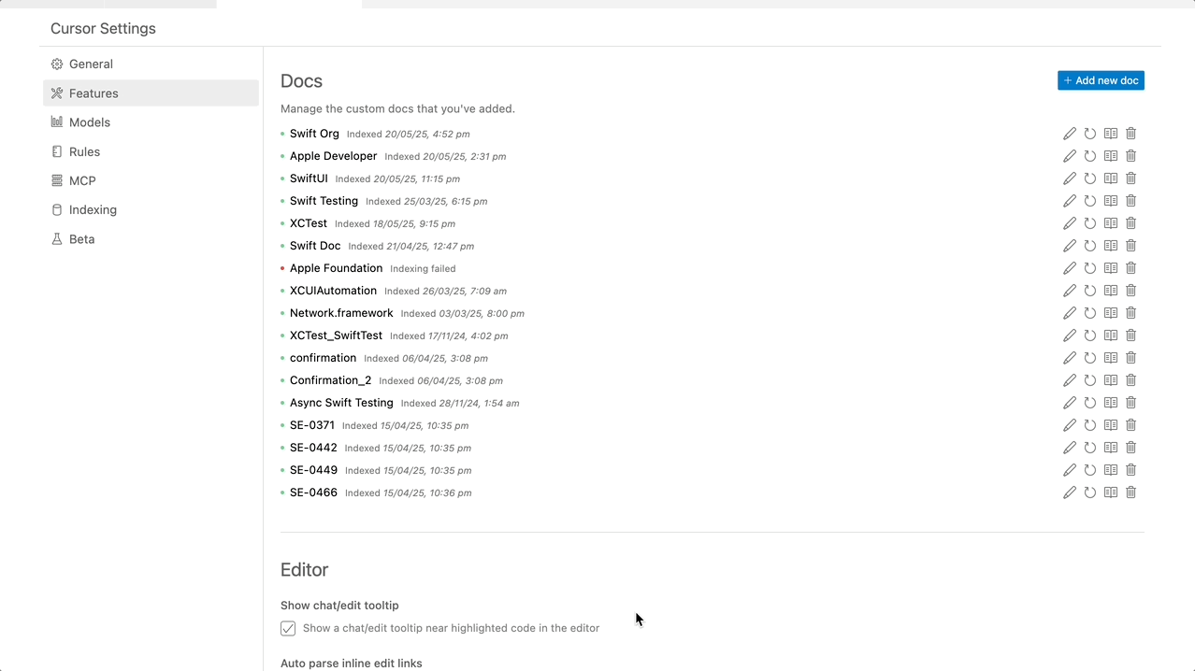Reindex the XCTest doc
Viewport: 1195px width, 671px height.
tap(1090, 223)
